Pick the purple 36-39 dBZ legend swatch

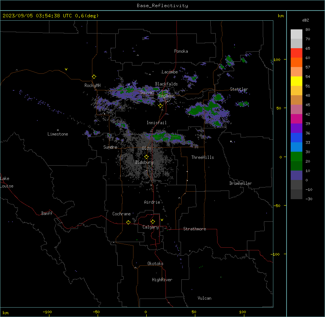[296, 128]
